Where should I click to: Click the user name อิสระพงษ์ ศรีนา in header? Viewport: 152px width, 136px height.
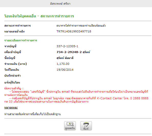[60, 4]
